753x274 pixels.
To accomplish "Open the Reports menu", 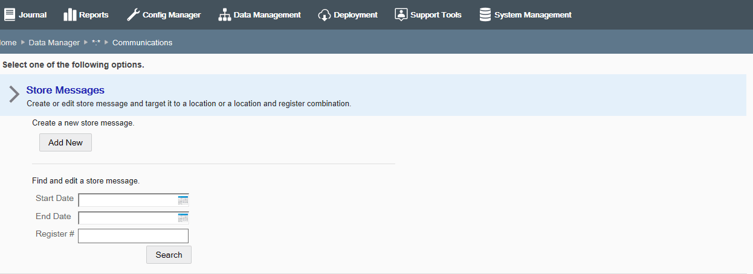I will [x=86, y=14].
